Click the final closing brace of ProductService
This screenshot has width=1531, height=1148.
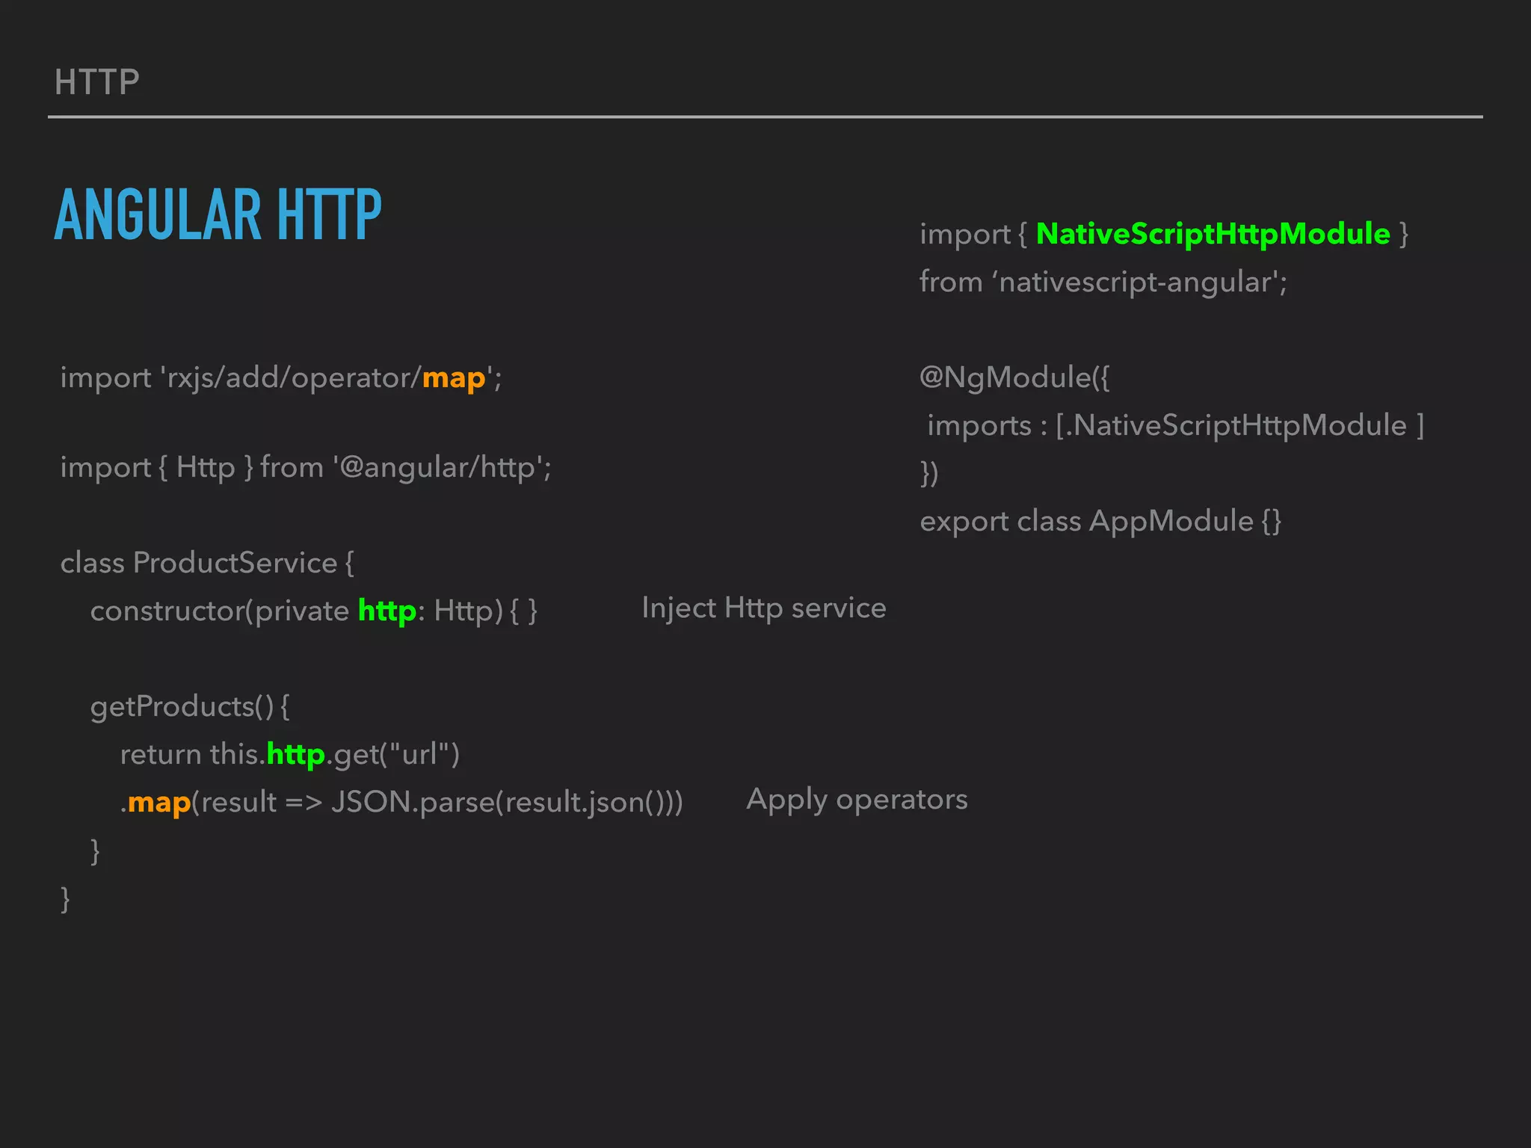coord(65,898)
